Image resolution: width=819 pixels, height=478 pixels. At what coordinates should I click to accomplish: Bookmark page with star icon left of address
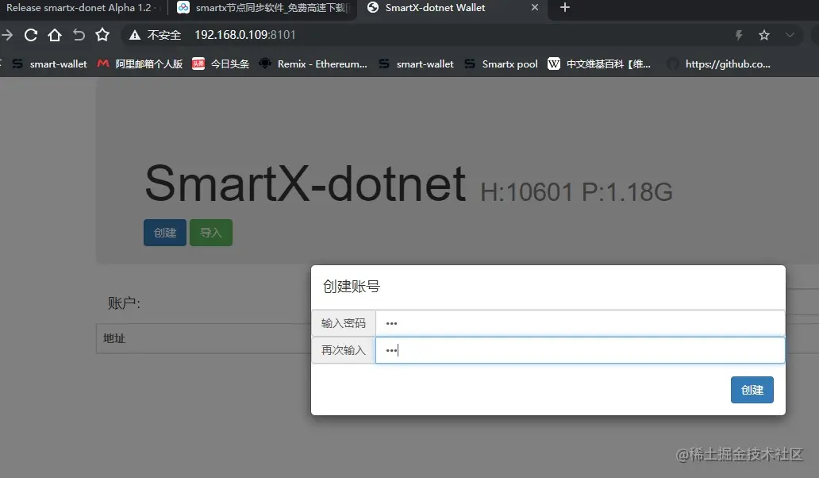[102, 35]
